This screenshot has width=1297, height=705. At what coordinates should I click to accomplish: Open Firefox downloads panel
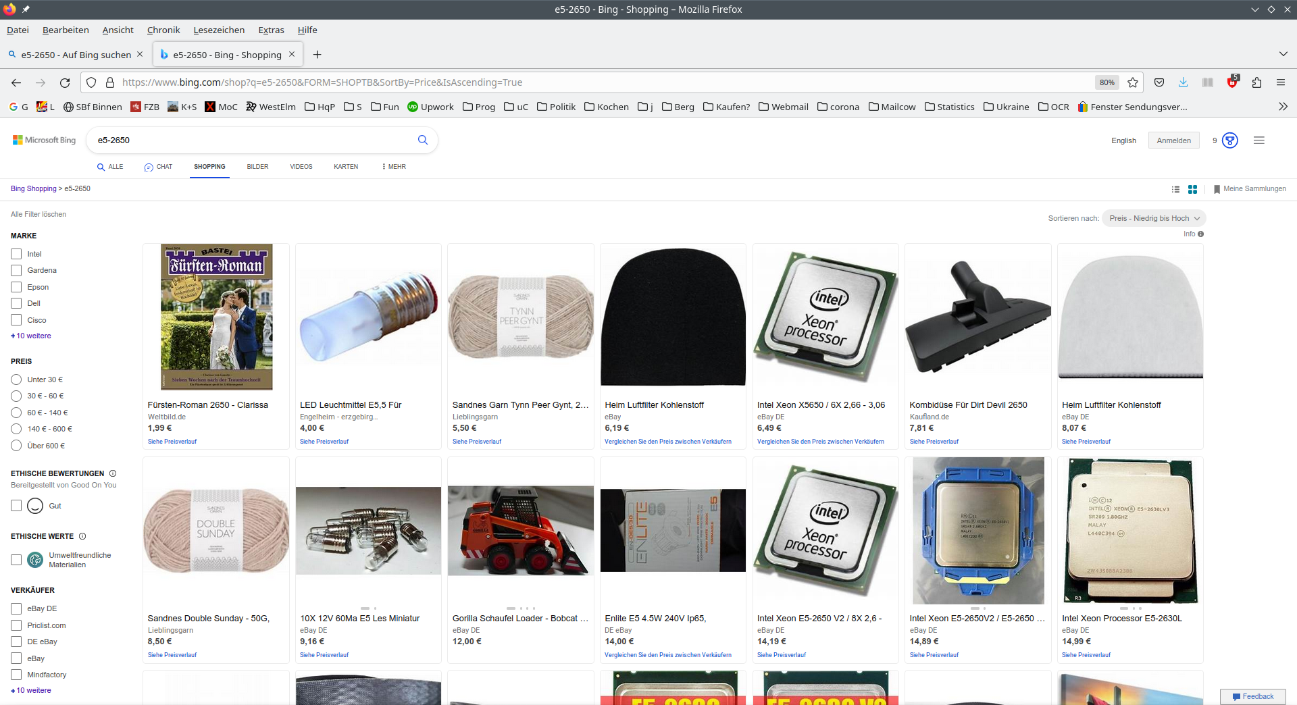tap(1183, 82)
